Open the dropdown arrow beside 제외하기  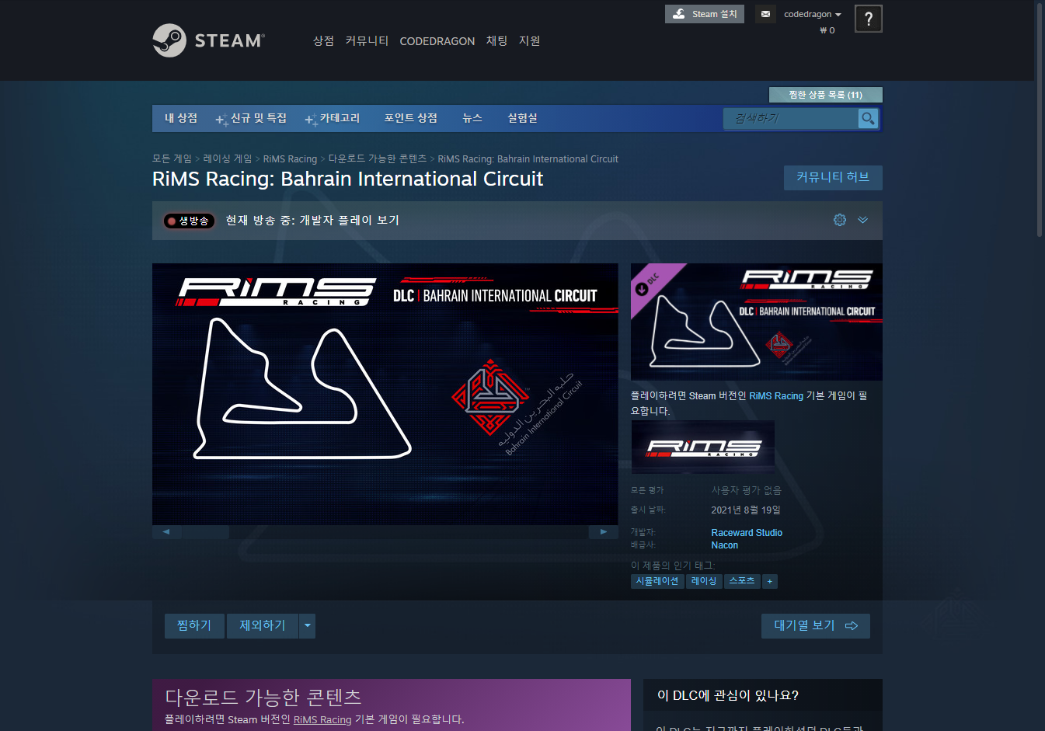(308, 626)
